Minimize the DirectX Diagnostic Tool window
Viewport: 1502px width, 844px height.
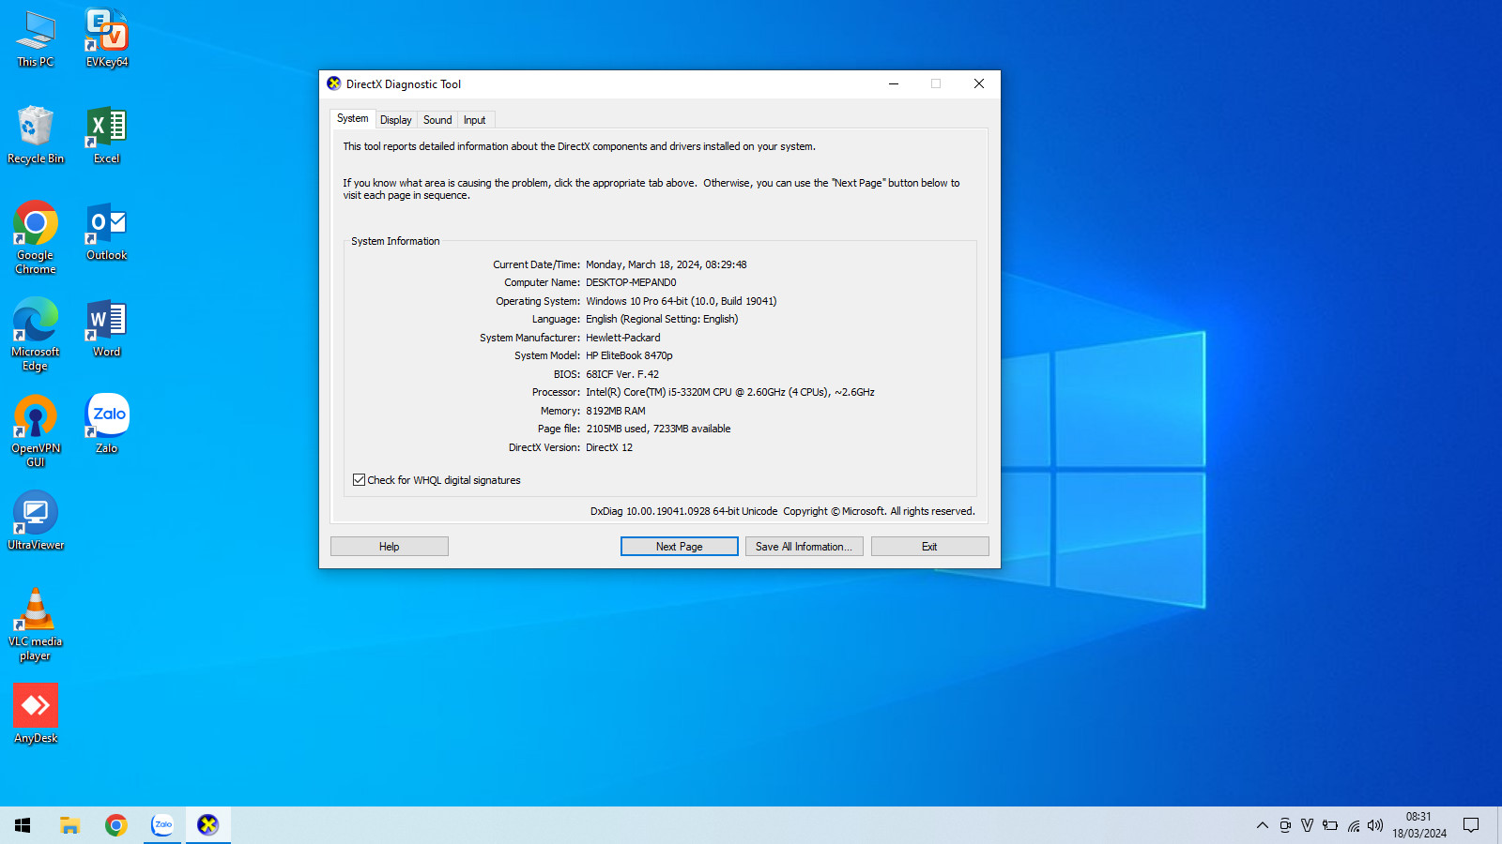(894, 83)
